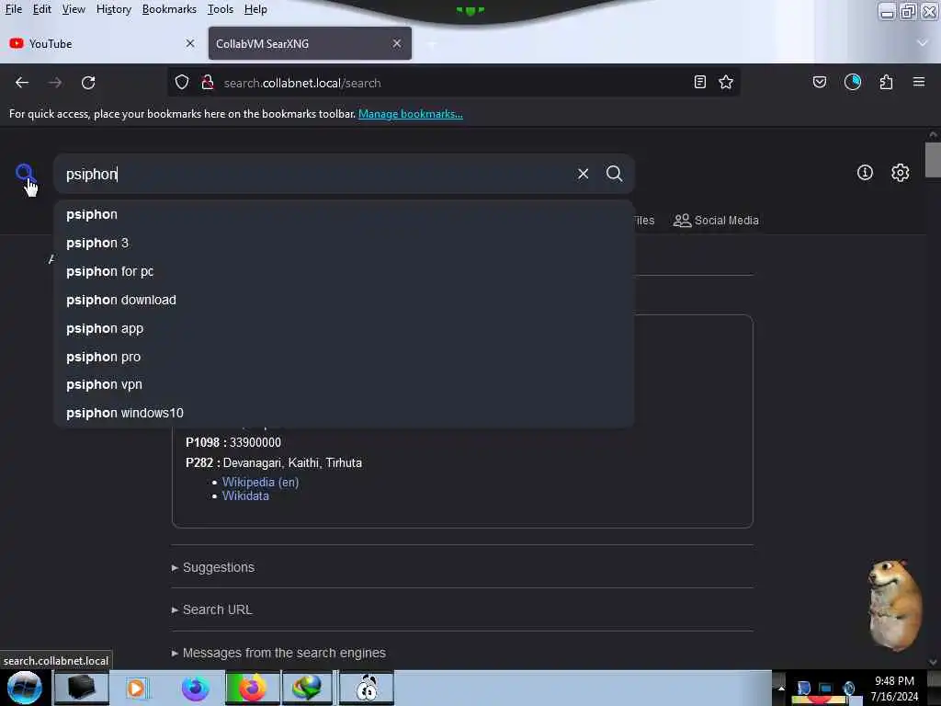941x706 pixels.
Task: Open the Extensions puzzle icon
Action: click(x=886, y=82)
